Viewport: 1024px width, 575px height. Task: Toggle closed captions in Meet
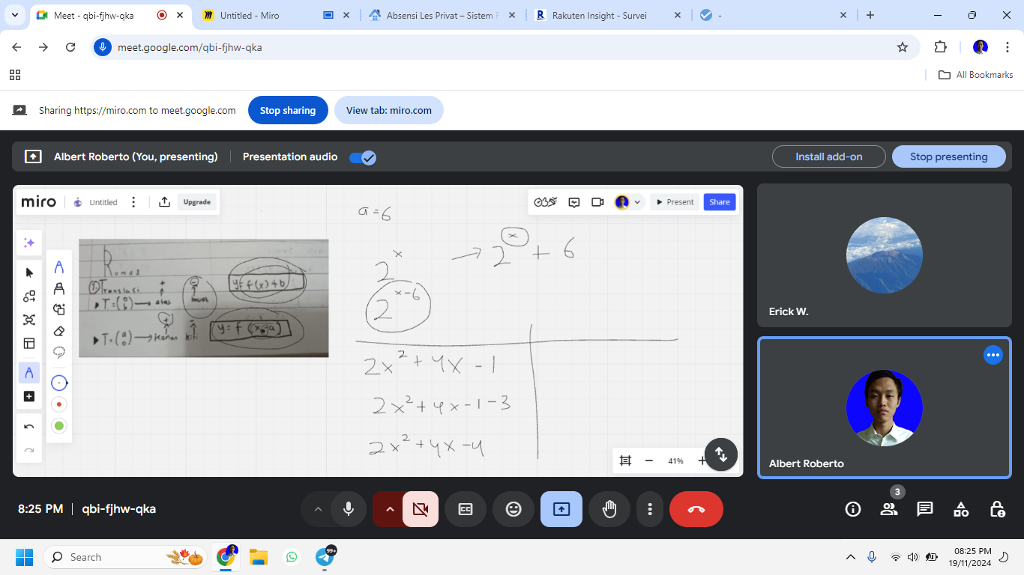coord(466,509)
